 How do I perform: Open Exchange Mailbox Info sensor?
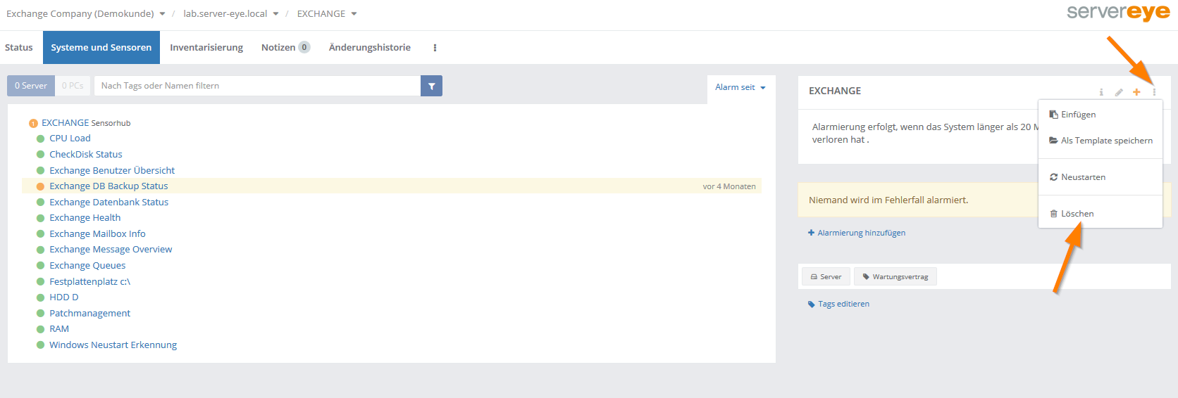(x=97, y=234)
